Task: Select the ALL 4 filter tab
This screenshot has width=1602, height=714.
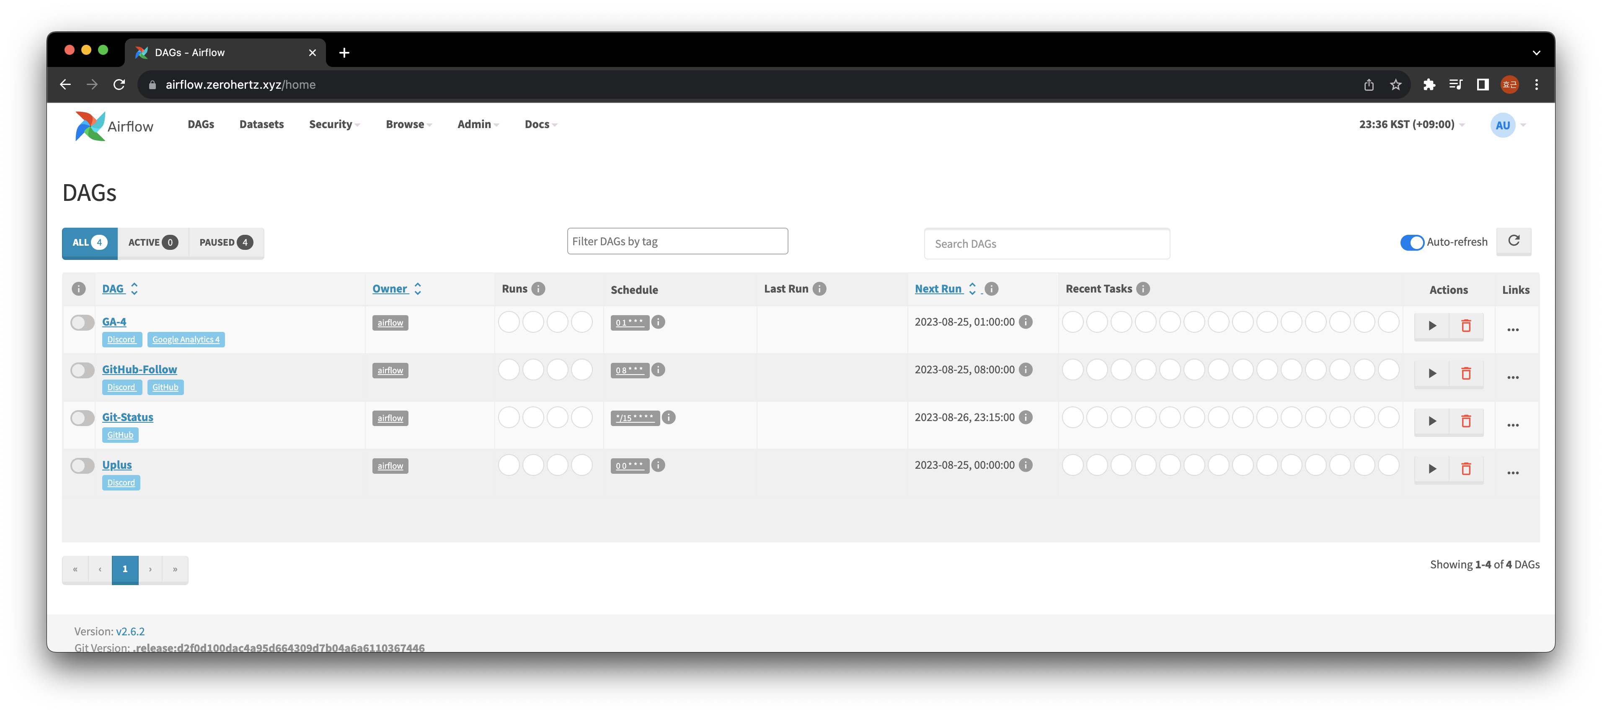Action: 90,242
